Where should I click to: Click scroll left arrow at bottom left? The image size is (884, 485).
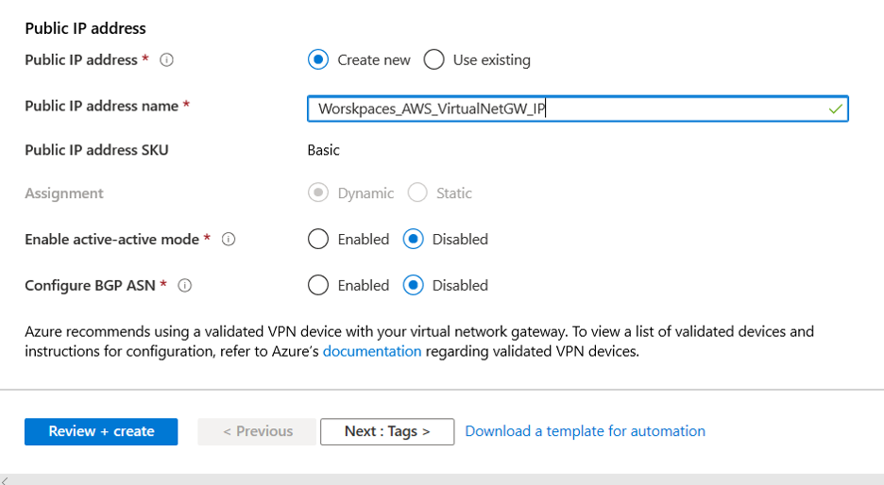pos(5,479)
